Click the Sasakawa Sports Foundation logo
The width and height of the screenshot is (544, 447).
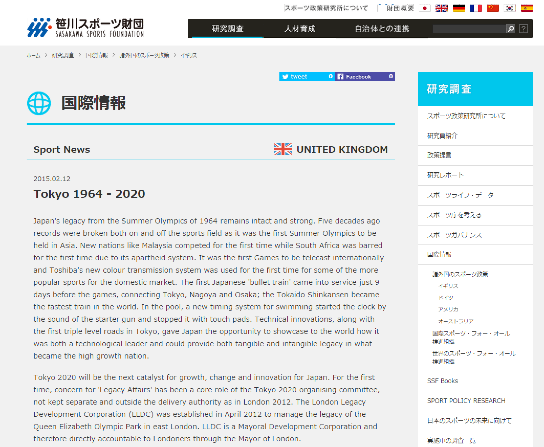(x=85, y=28)
